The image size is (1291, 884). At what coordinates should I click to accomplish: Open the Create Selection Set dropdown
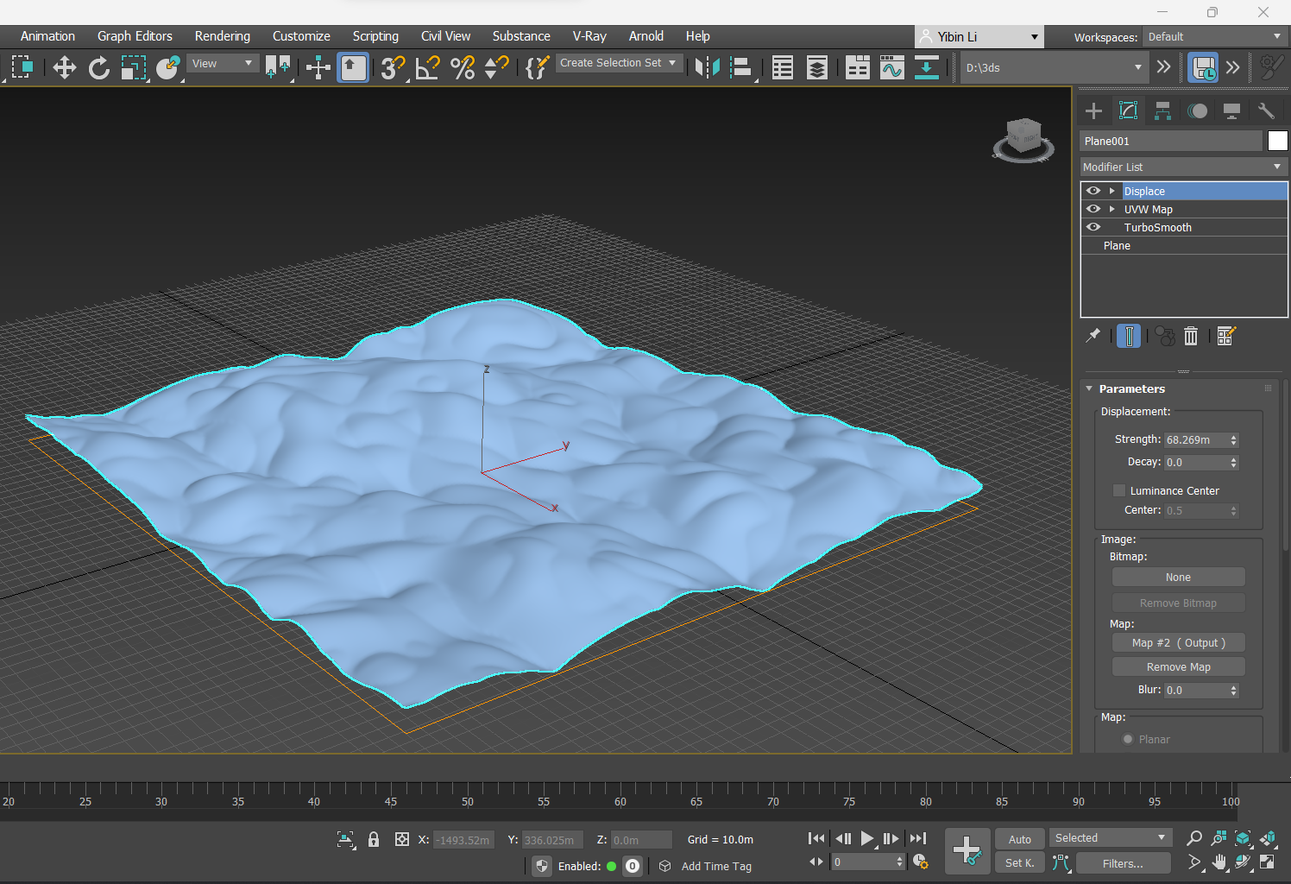[618, 63]
